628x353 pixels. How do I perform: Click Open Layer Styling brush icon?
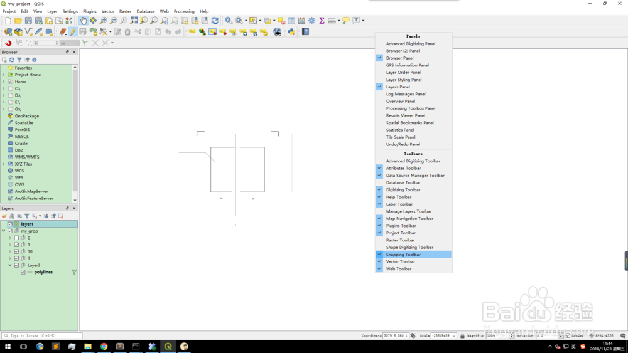[4, 216]
